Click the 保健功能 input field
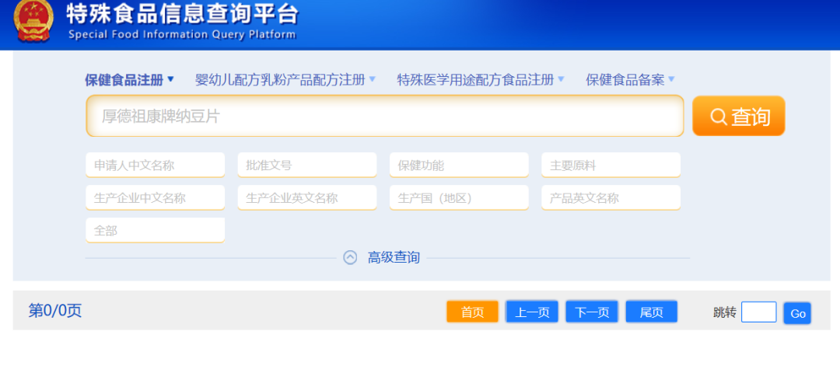 [x=459, y=166]
